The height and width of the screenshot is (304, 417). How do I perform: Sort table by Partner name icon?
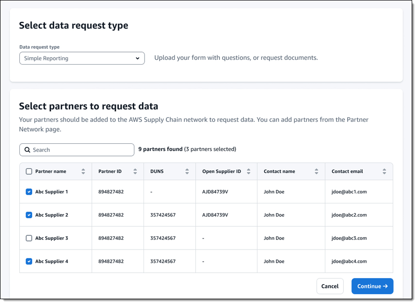pos(83,171)
